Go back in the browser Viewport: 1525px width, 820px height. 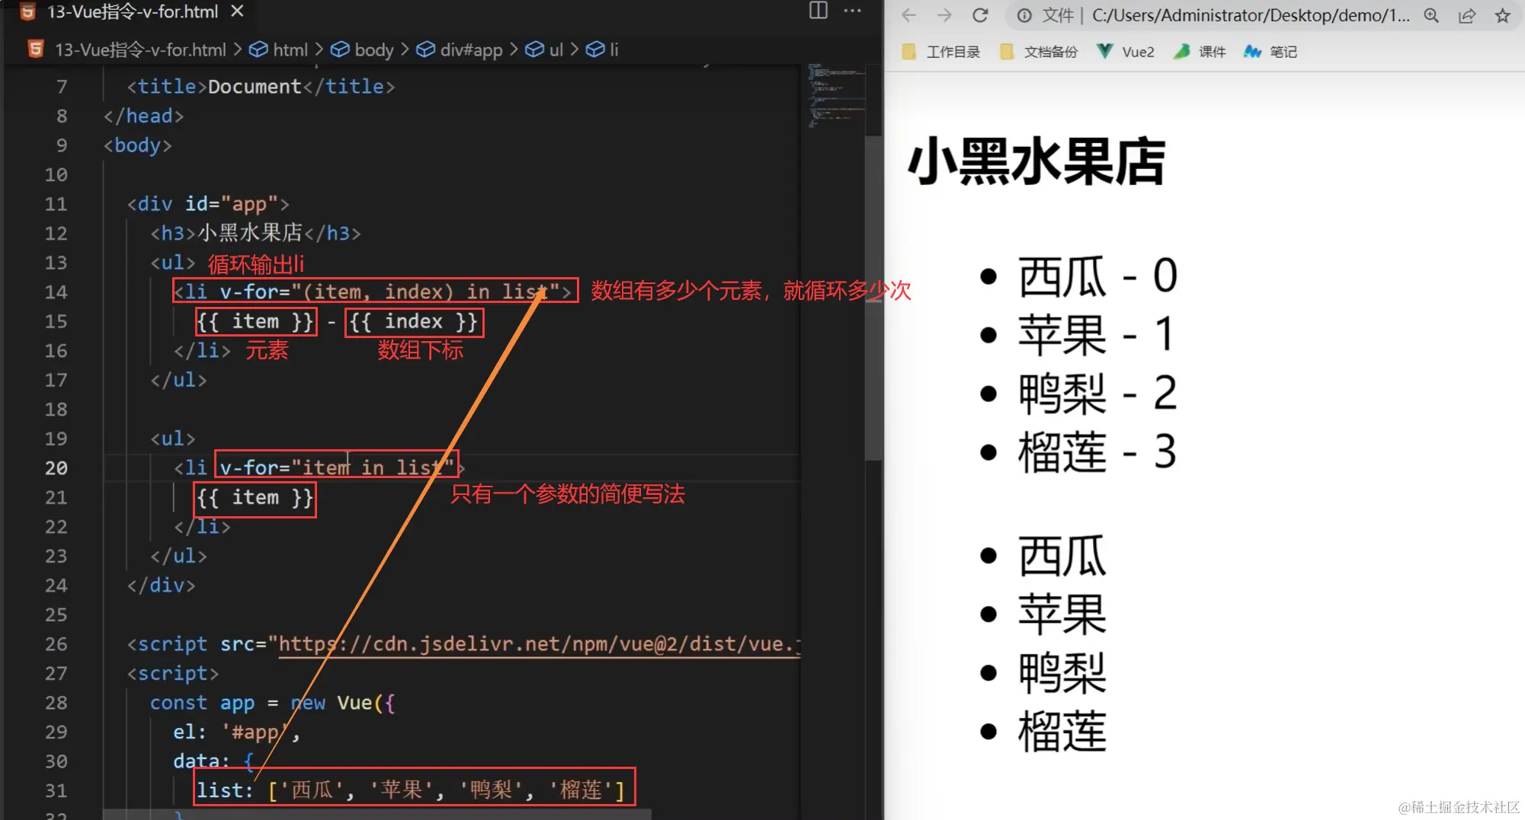point(908,15)
